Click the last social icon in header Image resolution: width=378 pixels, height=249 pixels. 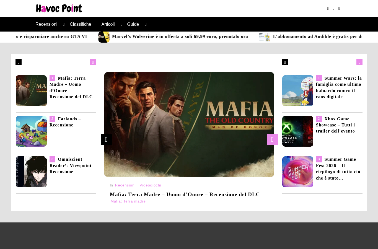tap(339, 8)
